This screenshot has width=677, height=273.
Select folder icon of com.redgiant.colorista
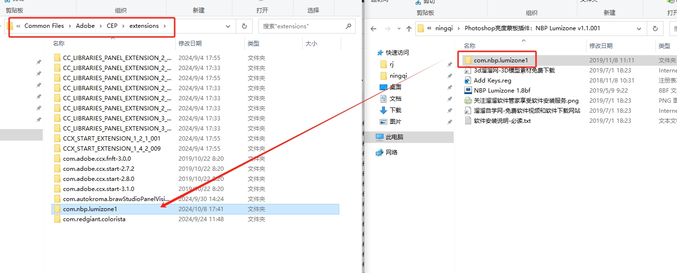[x=58, y=219]
